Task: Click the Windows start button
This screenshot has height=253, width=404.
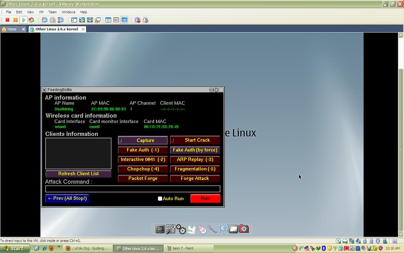Action: pos(15,248)
